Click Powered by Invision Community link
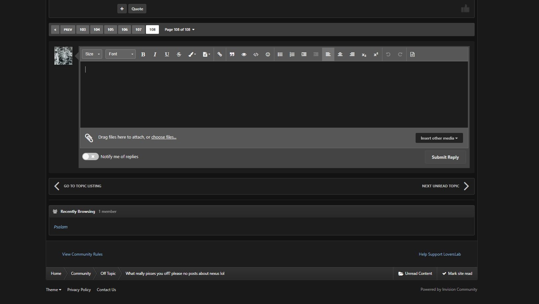 click(x=449, y=289)
